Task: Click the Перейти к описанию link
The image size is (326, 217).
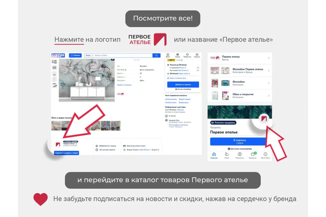Action: pos(124,85)
